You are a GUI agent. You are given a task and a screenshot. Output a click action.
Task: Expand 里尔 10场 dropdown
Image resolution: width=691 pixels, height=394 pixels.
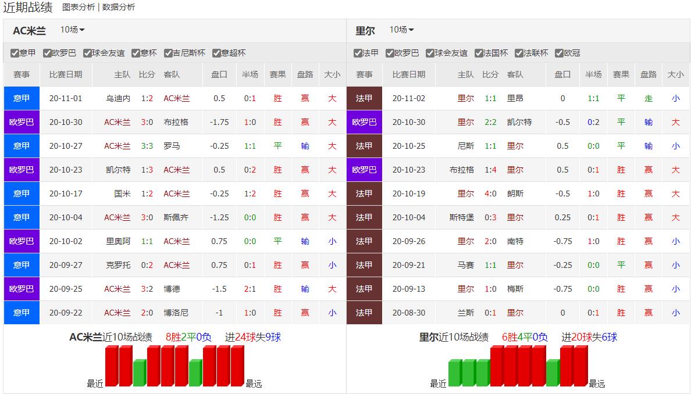[x=402, y=30]
